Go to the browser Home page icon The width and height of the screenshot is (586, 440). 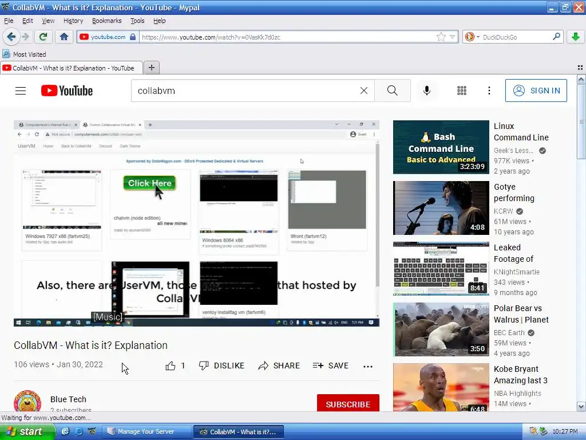click(x=64, y=37)
